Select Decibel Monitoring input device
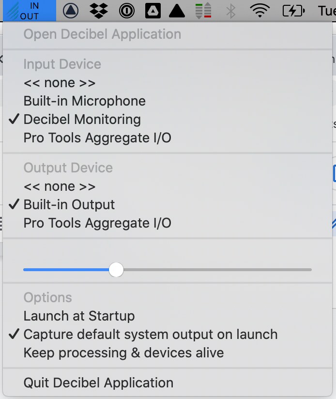336x399 pixels. click(82, 120)
